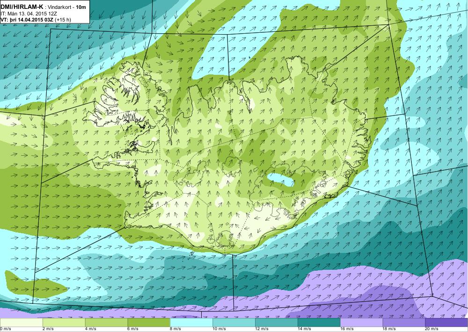Click the medium purple 18–20 m/s legend swatch
Screen dimensions: 468x332
coord(404,323)
